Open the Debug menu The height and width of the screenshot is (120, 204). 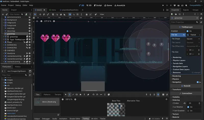(x=18, y=5)
